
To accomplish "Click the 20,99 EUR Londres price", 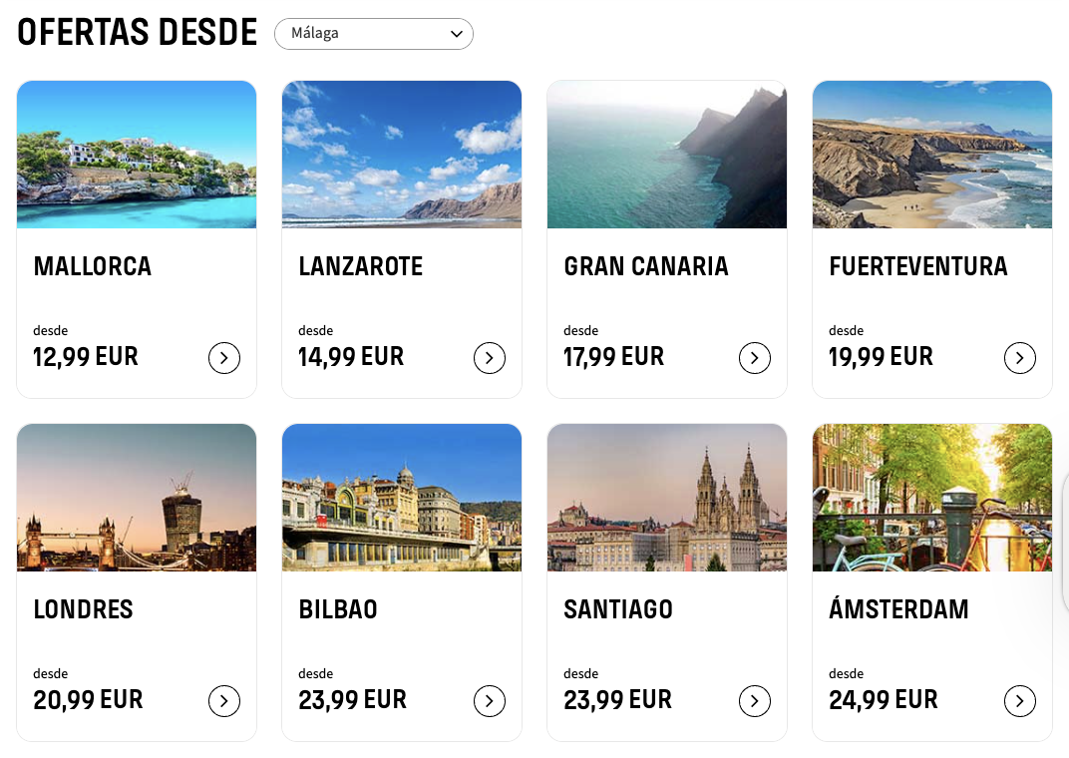I will pyautogui.click(x=88, y=700).
